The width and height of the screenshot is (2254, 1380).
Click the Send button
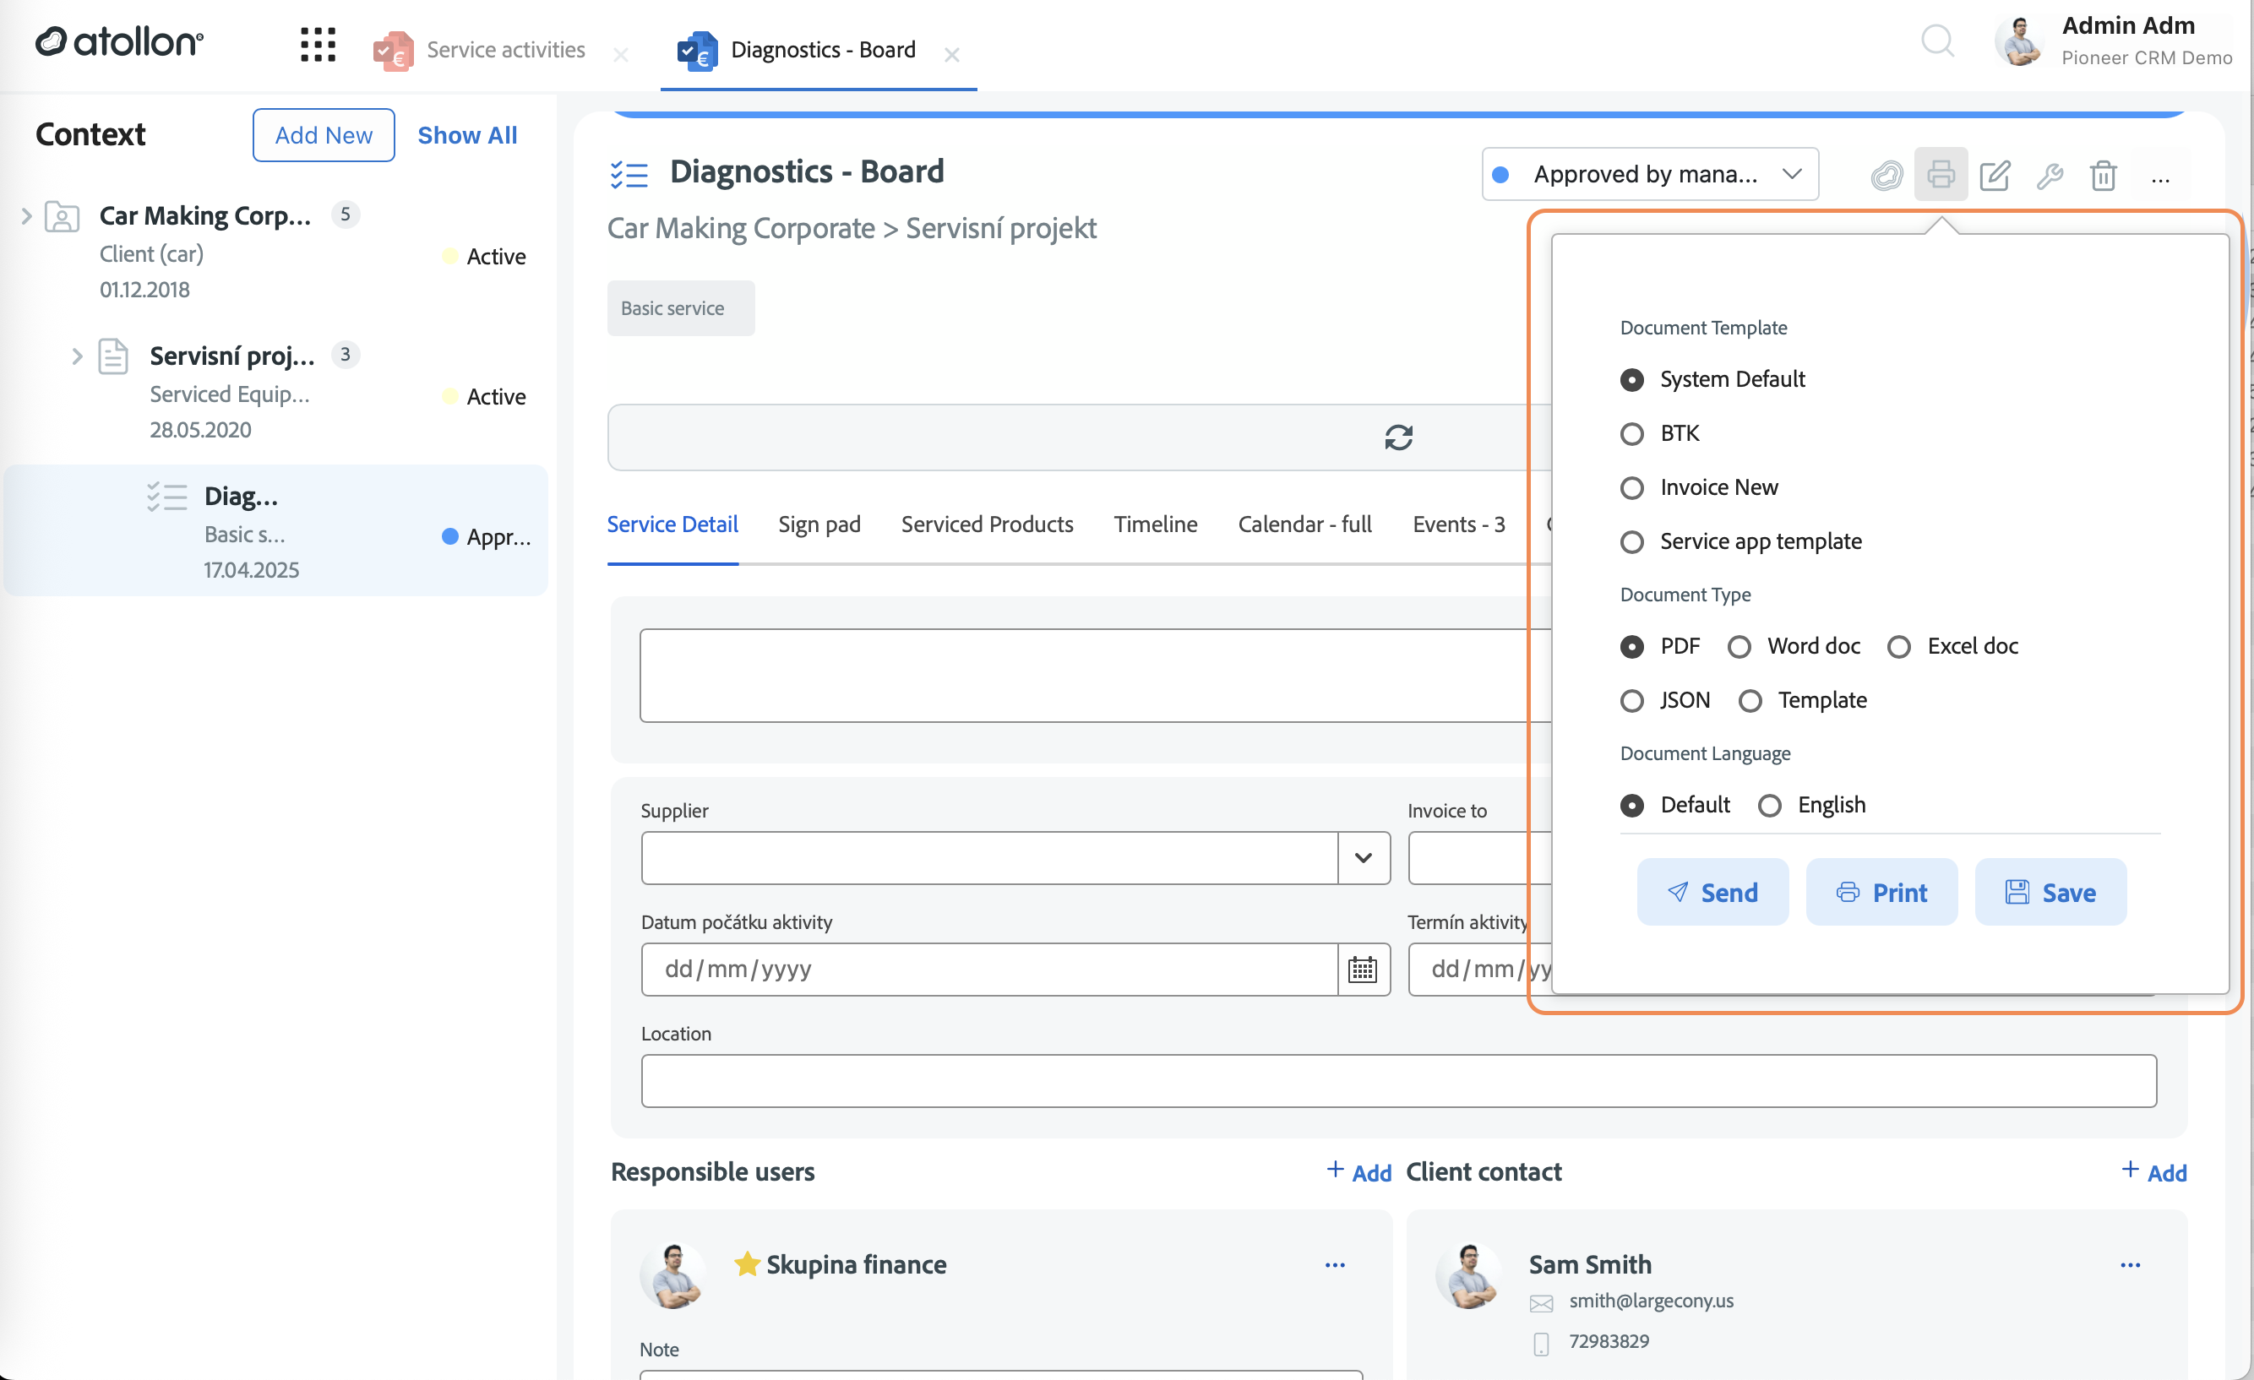pos(1712,893)
